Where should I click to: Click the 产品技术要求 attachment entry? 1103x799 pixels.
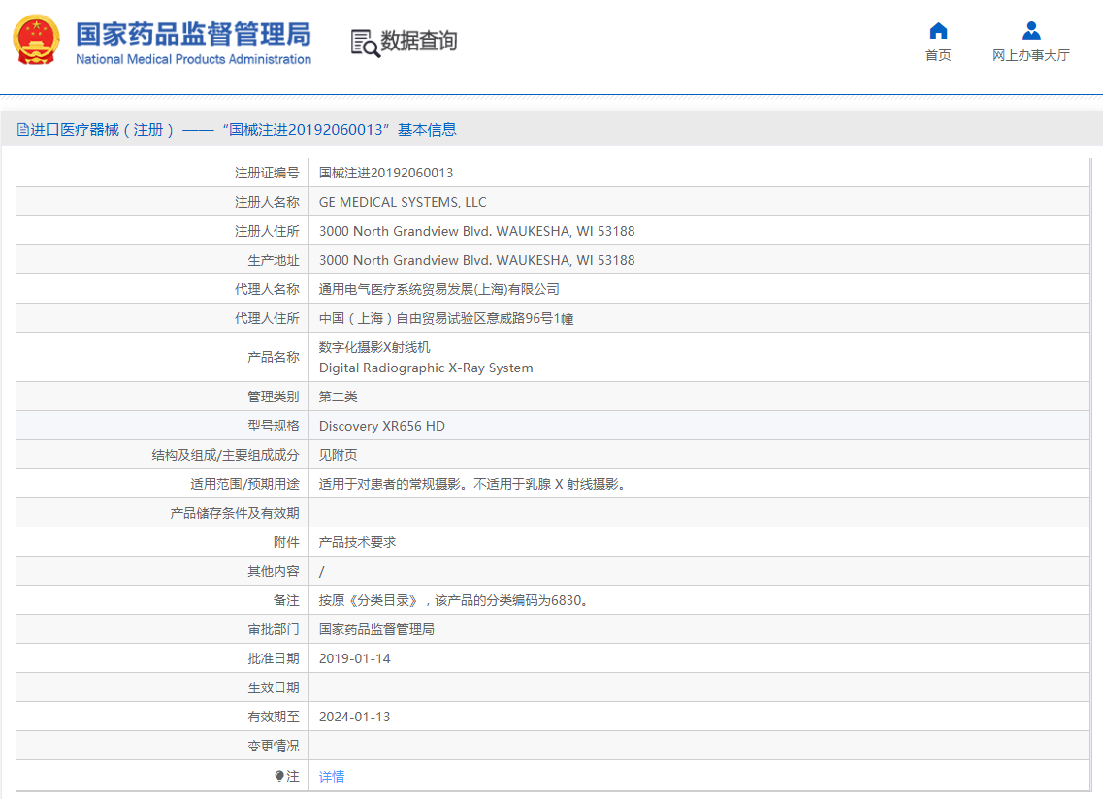(357, 542)
